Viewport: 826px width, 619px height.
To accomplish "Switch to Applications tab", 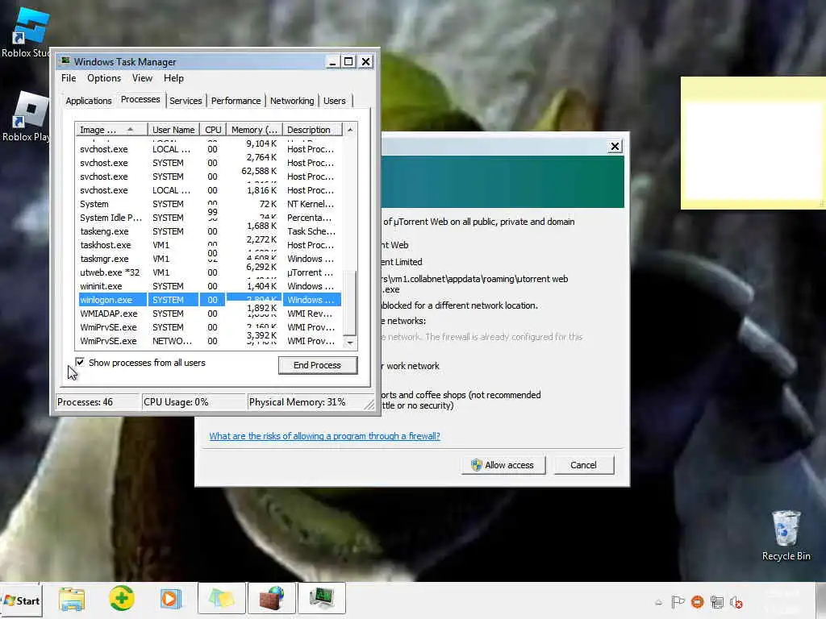I will 89,101.
